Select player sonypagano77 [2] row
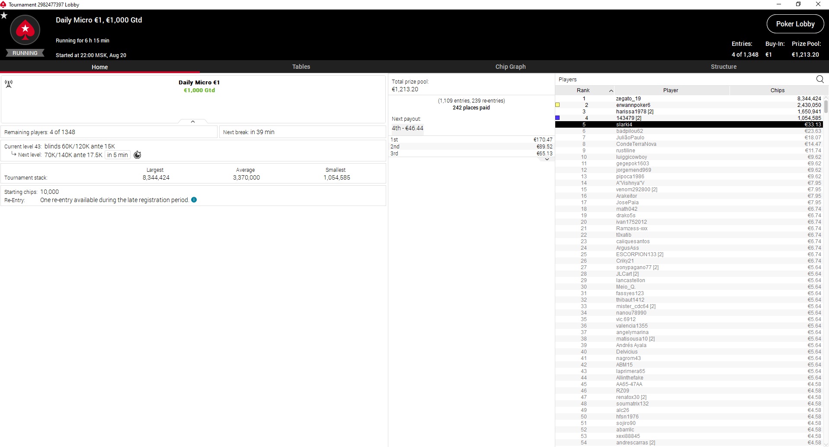829x447 pixels. 689,267
